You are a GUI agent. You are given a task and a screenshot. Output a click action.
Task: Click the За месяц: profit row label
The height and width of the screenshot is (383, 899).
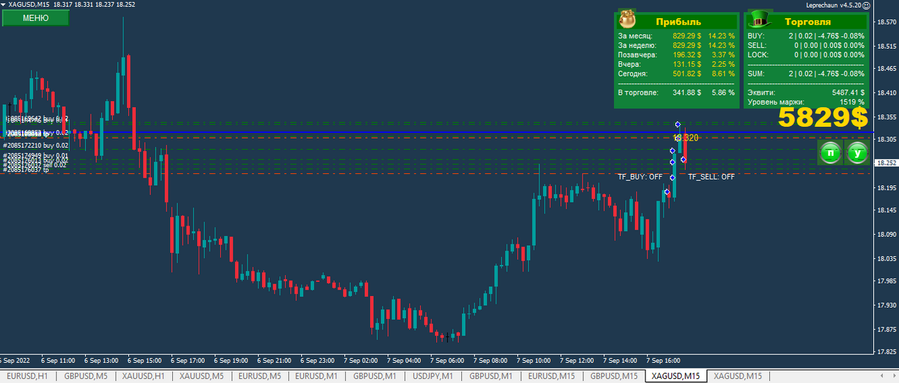coord(635,36)
